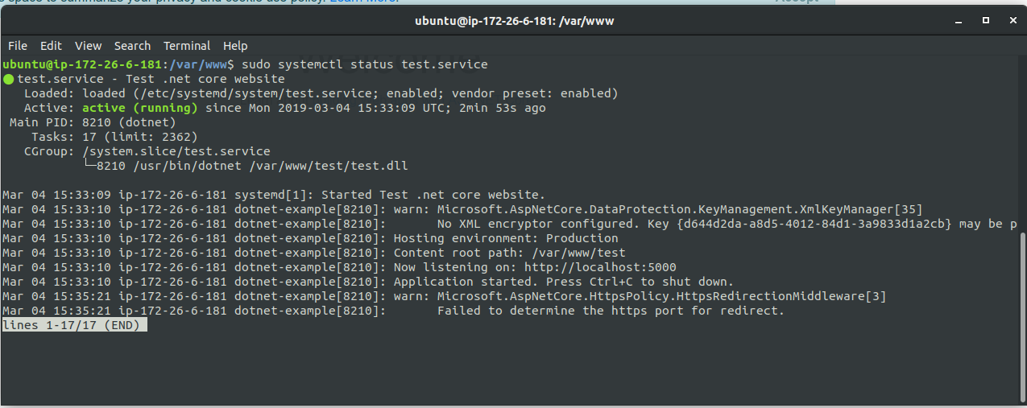The image size is (1027, 408).
Task: Click the Main PID 8210 (dotnet) line
Action: coord(93,122)
